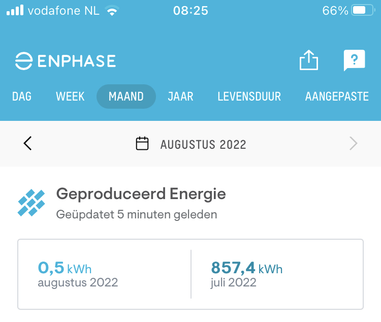The width and height of the screenshot is (381, 322).
Task: Tap the Enphase logo
Action: click(66, 61)
